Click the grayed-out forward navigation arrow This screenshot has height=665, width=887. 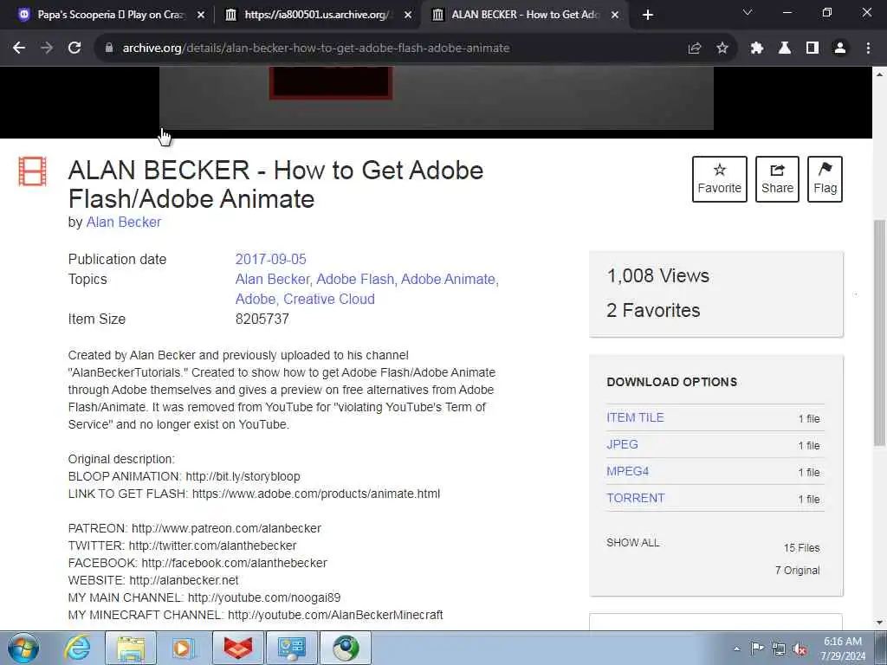[x=47, y=48]
